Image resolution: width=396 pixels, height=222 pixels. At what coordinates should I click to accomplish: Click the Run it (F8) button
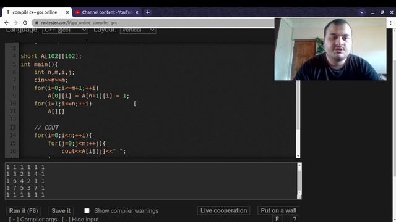[x=24, y=211]
